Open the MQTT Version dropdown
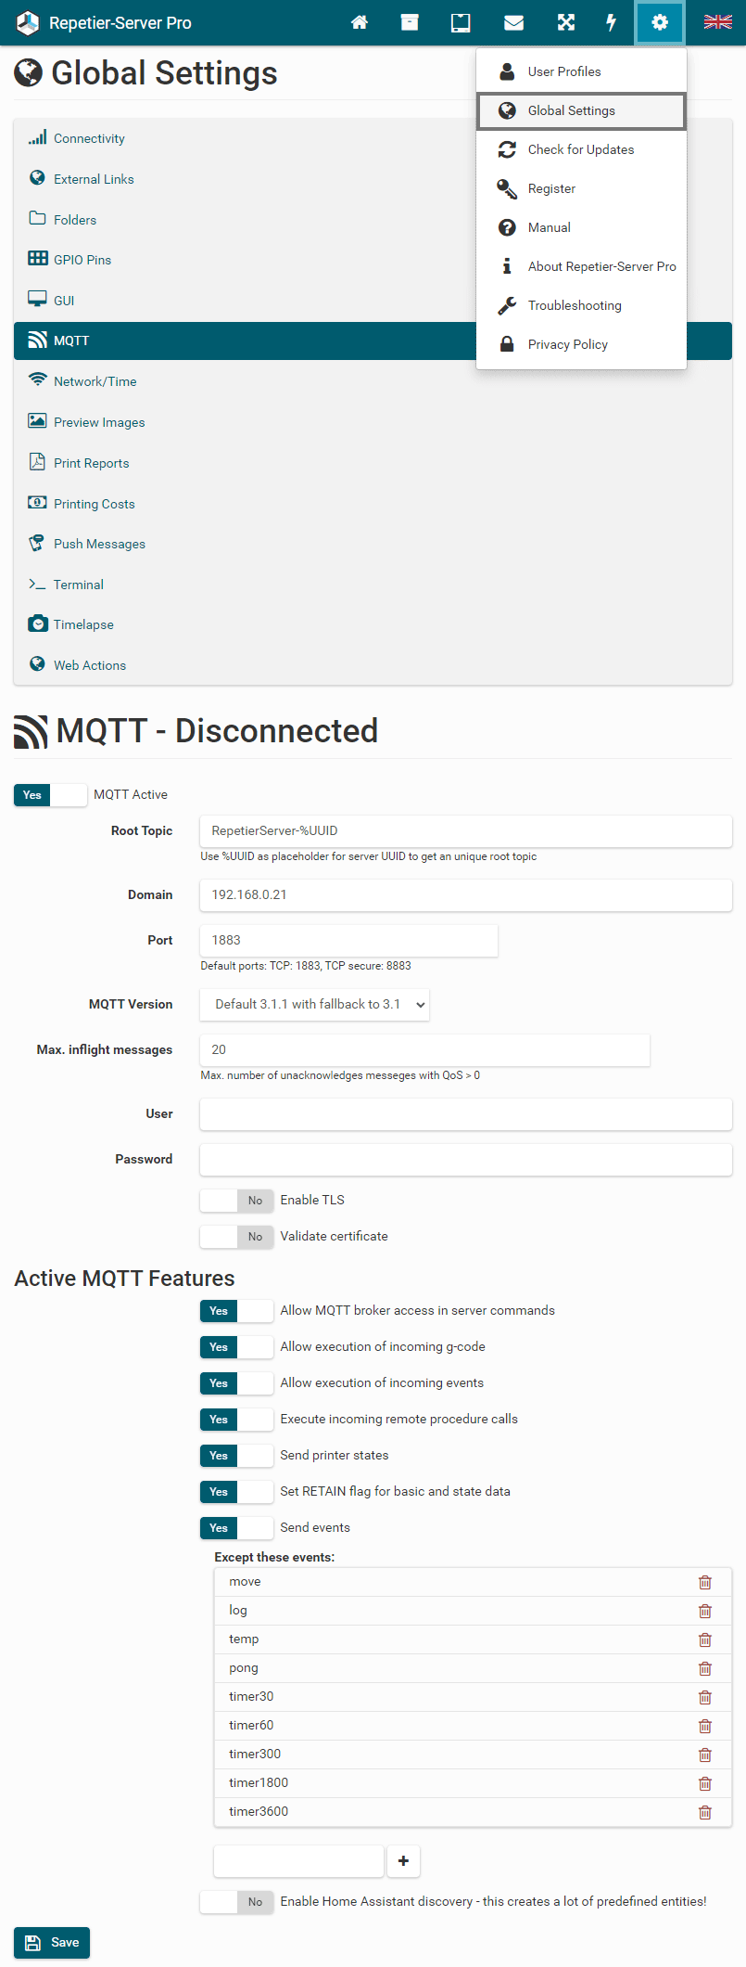Screen dimensions: 746x1967 click(314, 1004)
